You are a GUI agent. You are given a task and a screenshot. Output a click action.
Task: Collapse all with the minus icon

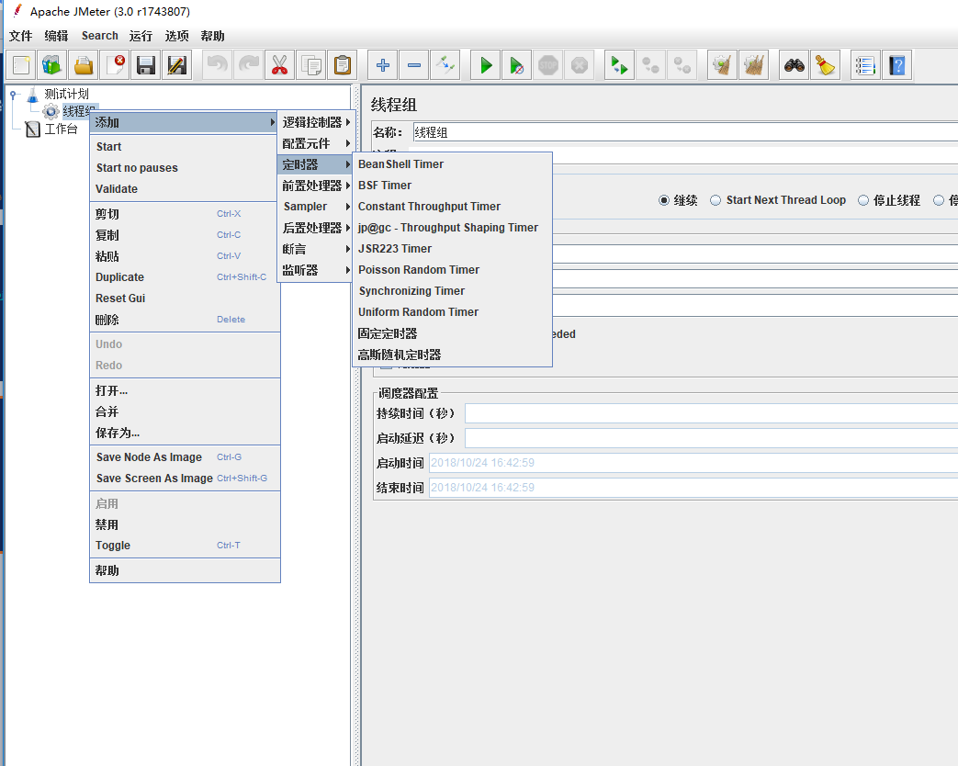413,64
